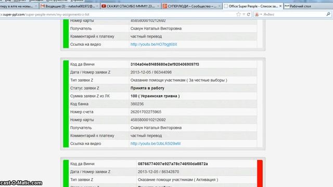Switch to the Рабочий стол tab
The image size is (333, 187).
click(300, 6)
